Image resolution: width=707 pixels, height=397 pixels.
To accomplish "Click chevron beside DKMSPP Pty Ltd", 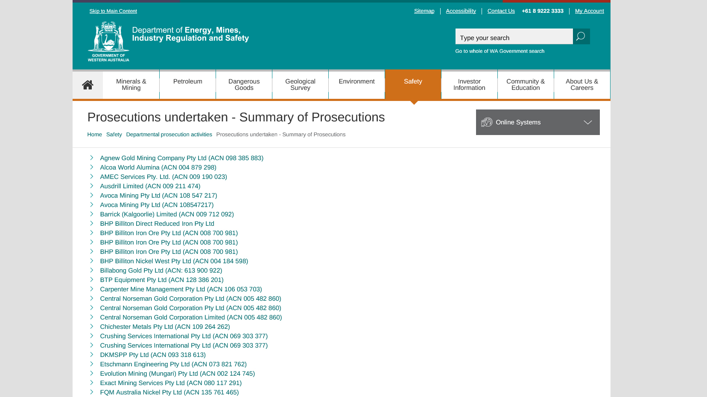I will [91, 354].
